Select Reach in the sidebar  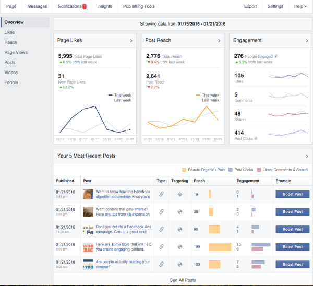click(11, 42)
